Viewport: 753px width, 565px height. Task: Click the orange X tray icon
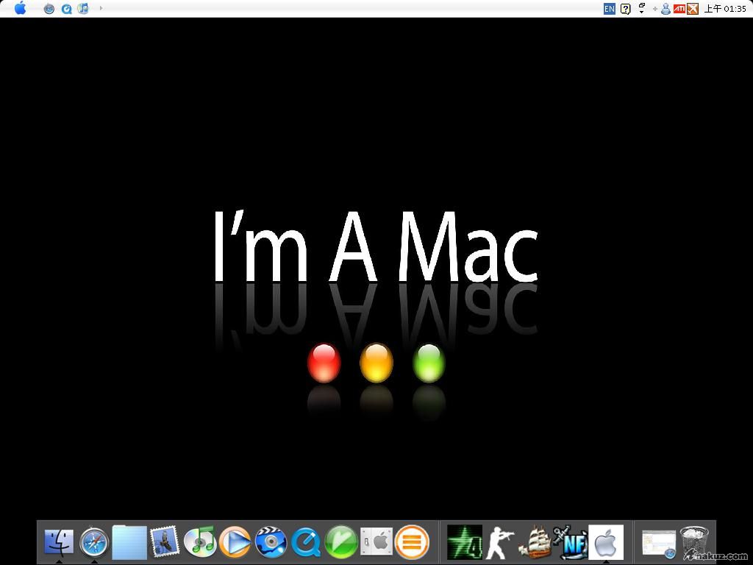693,9
